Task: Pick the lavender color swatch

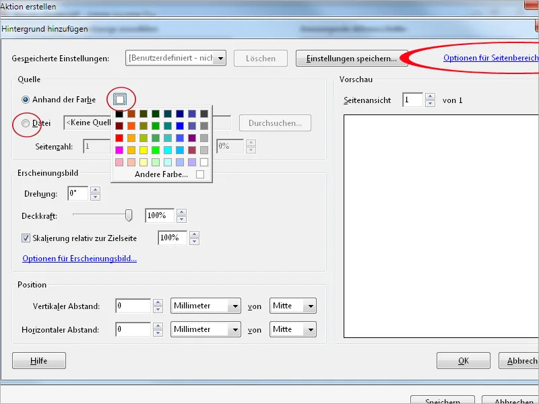Action: tap(192, 162)
